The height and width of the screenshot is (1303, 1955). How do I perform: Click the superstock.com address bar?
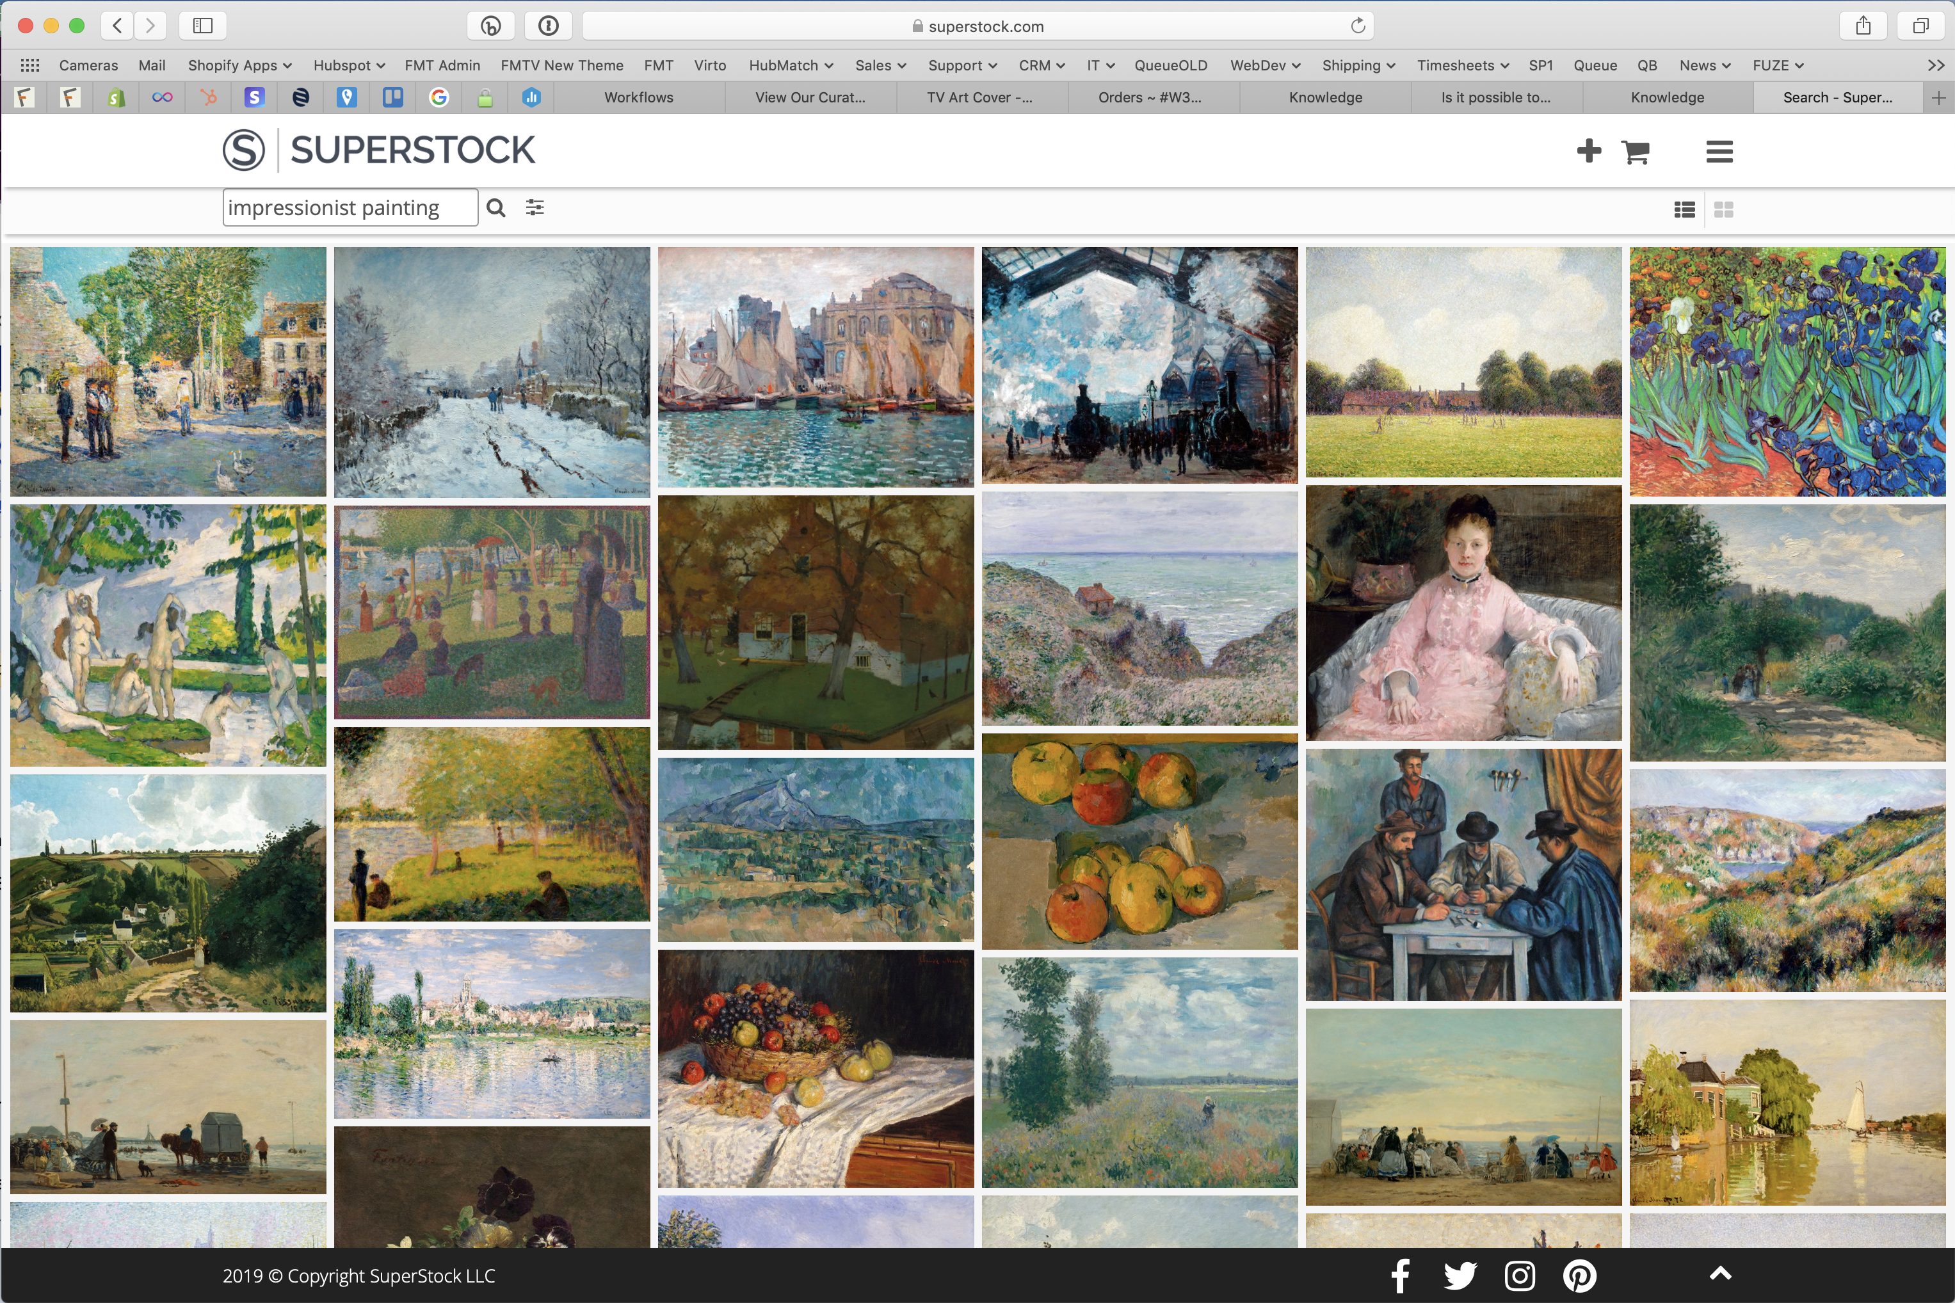977,26
